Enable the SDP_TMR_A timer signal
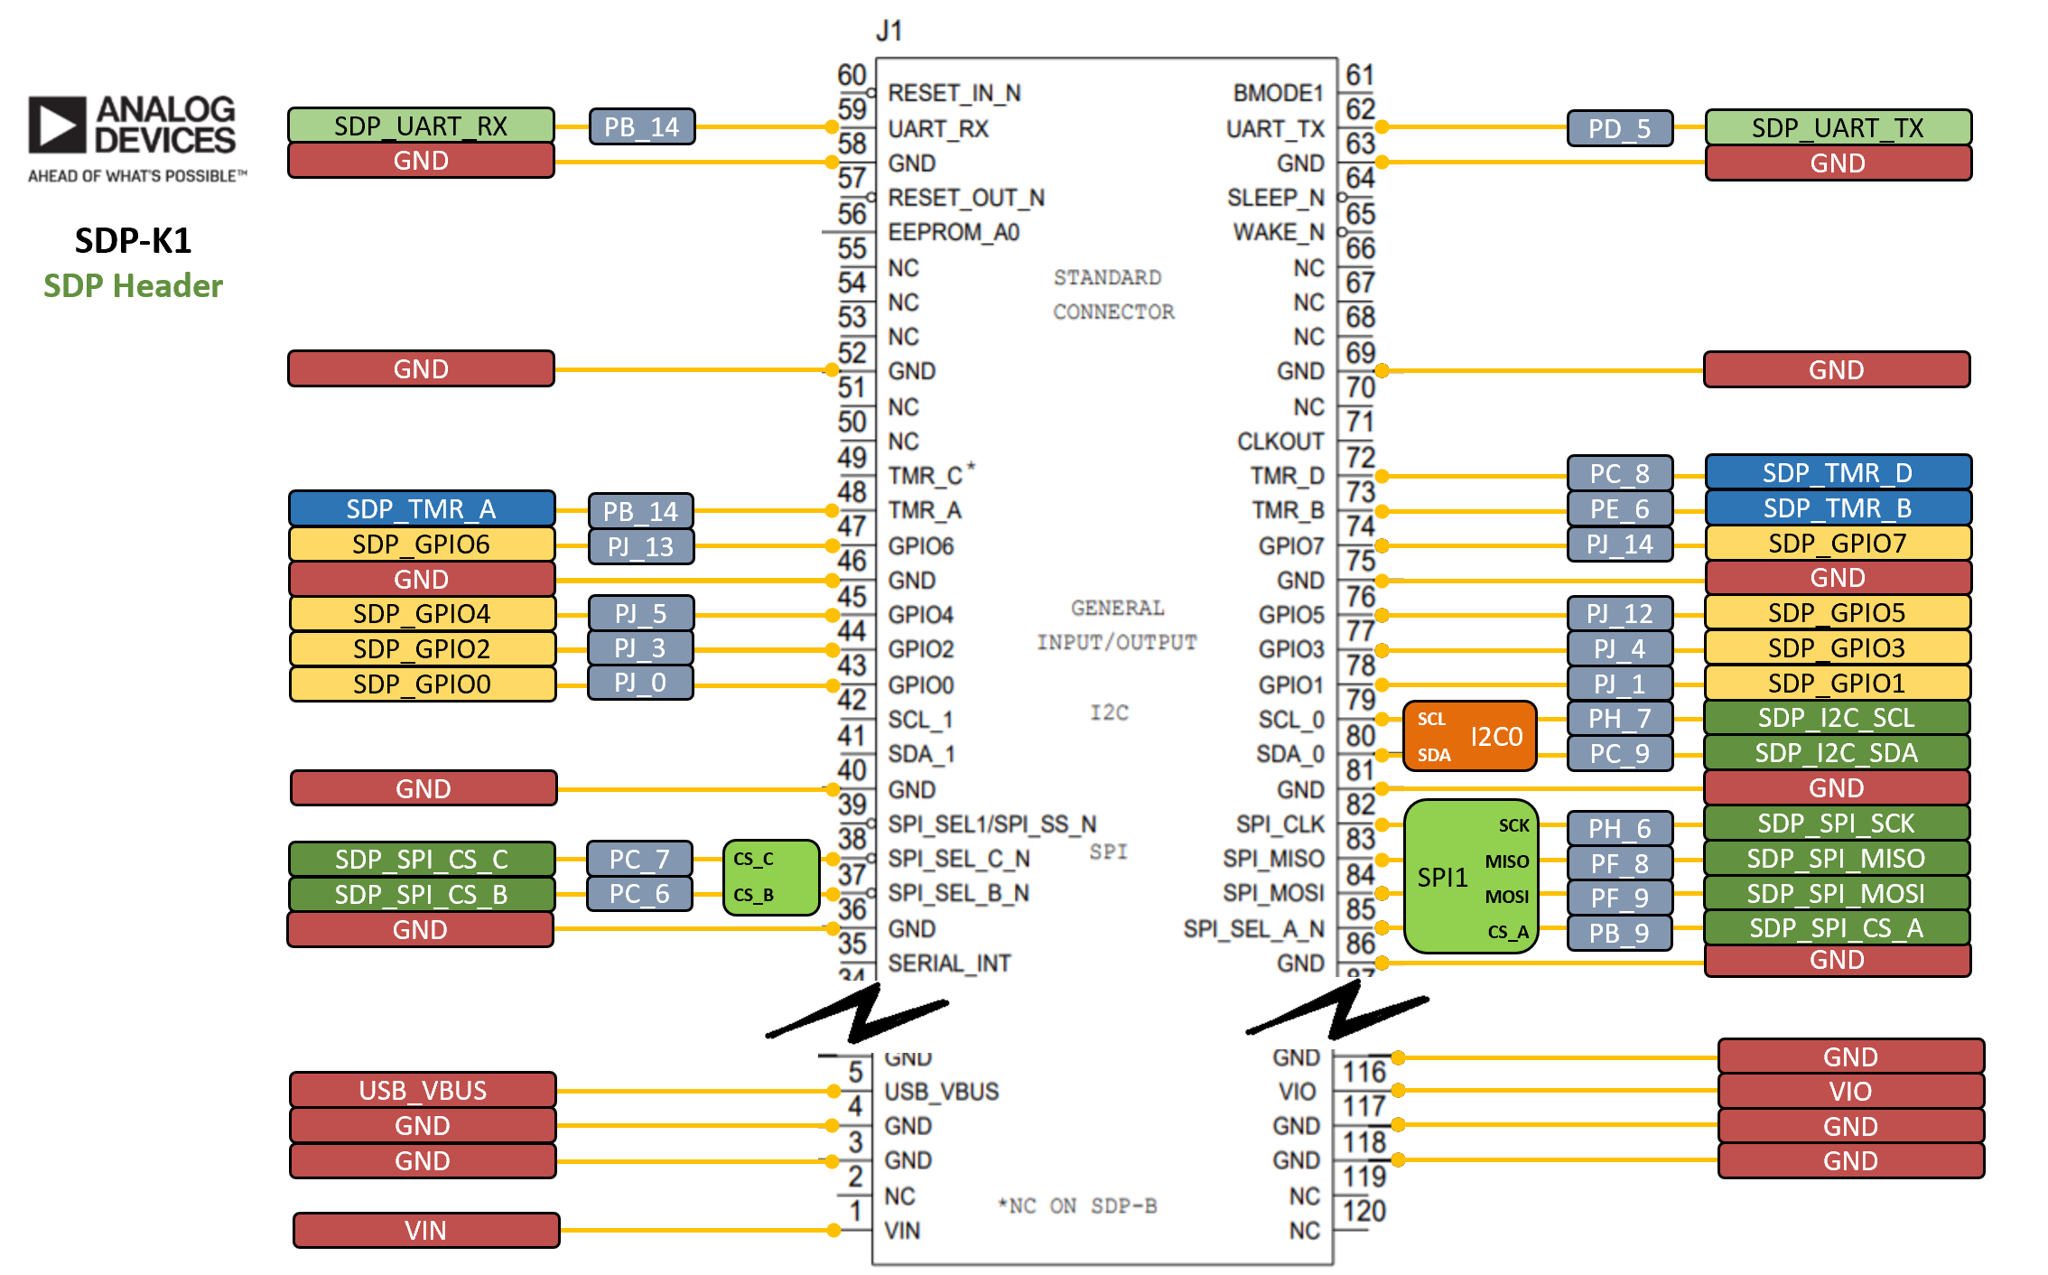This screenshot has width=2048, height=1275. [421, 510]
